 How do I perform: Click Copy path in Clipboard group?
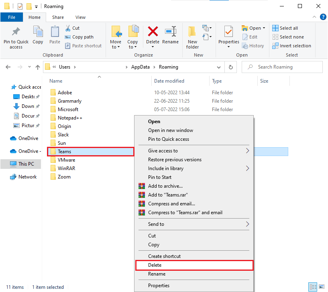click(79, 37)
